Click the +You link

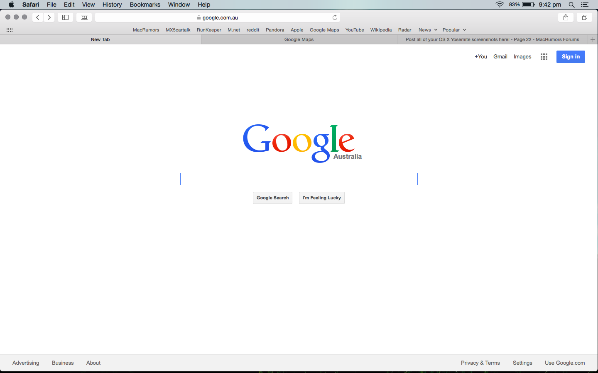tap(481, 57)
